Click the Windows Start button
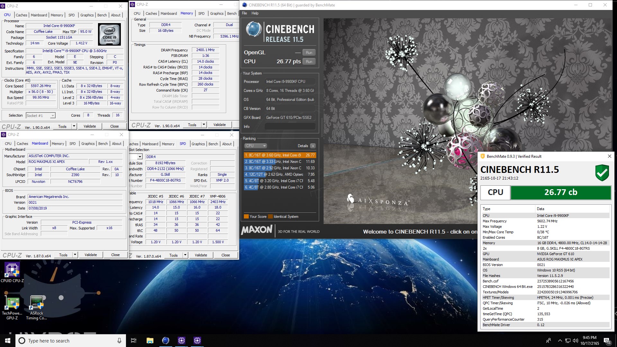Viewport: 617px width, 347px height. 8,341
